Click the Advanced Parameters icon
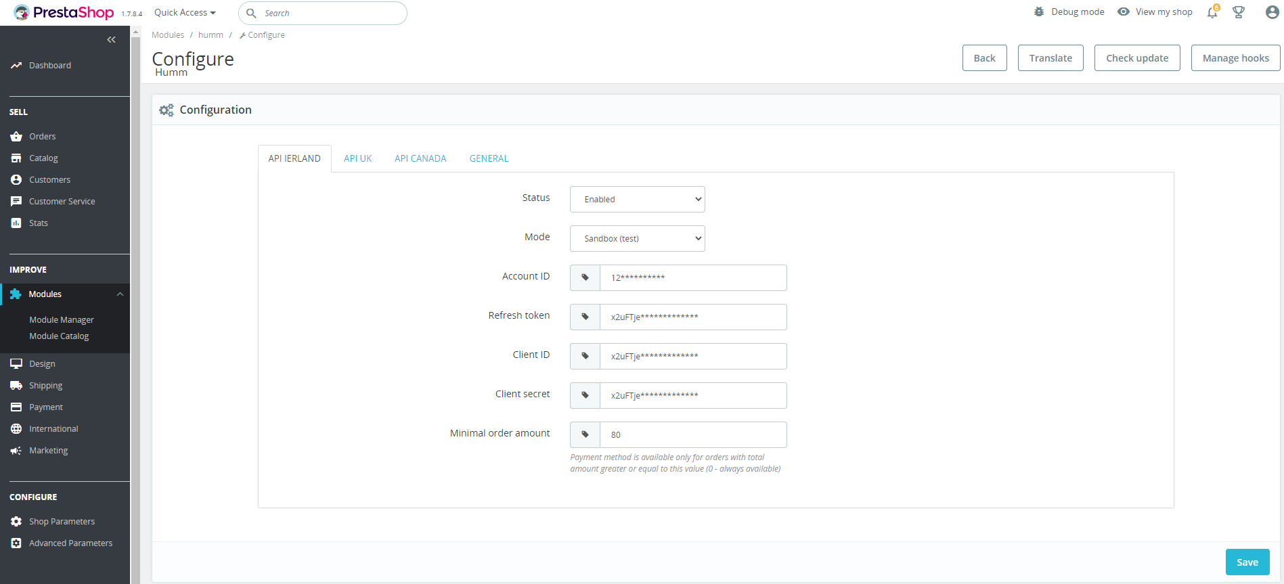1284x584 pixels. (16, 543)
